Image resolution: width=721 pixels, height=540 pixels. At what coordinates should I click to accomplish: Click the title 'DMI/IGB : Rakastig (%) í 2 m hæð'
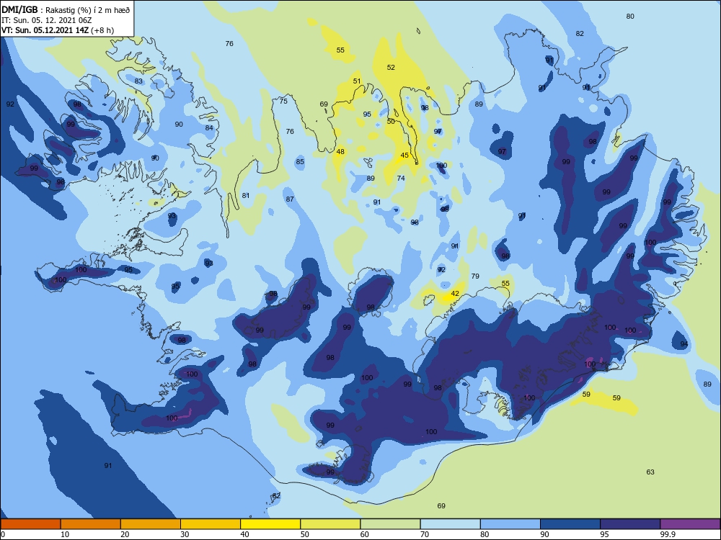(66, 9)
